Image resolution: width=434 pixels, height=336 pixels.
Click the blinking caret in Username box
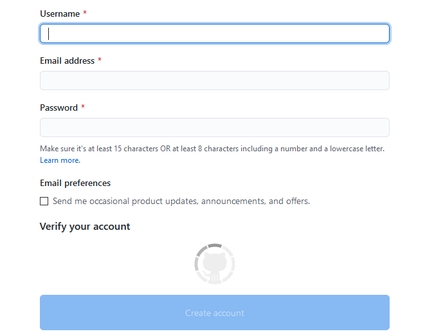point(48,33)
